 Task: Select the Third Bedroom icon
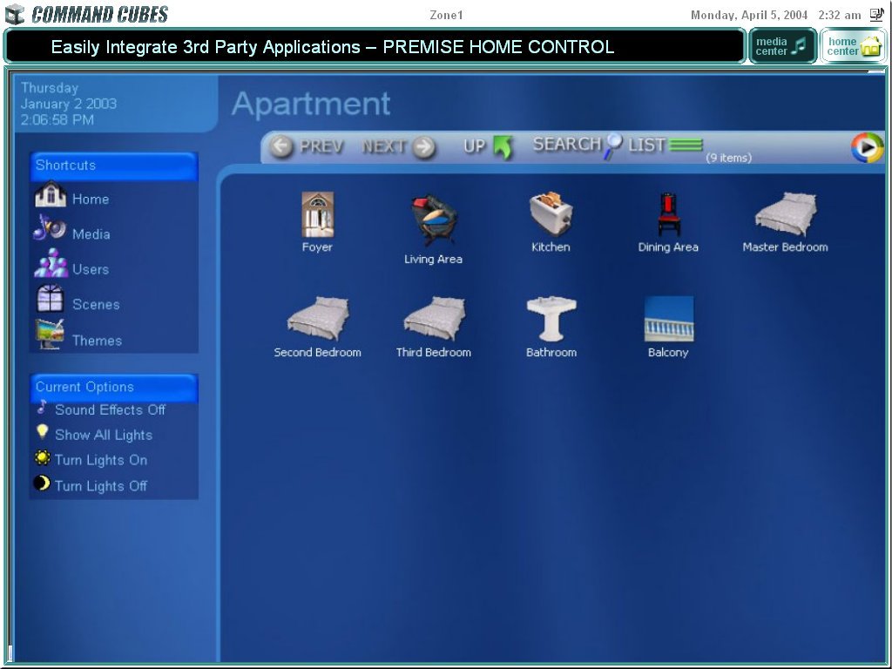click(x=434, y=320)
